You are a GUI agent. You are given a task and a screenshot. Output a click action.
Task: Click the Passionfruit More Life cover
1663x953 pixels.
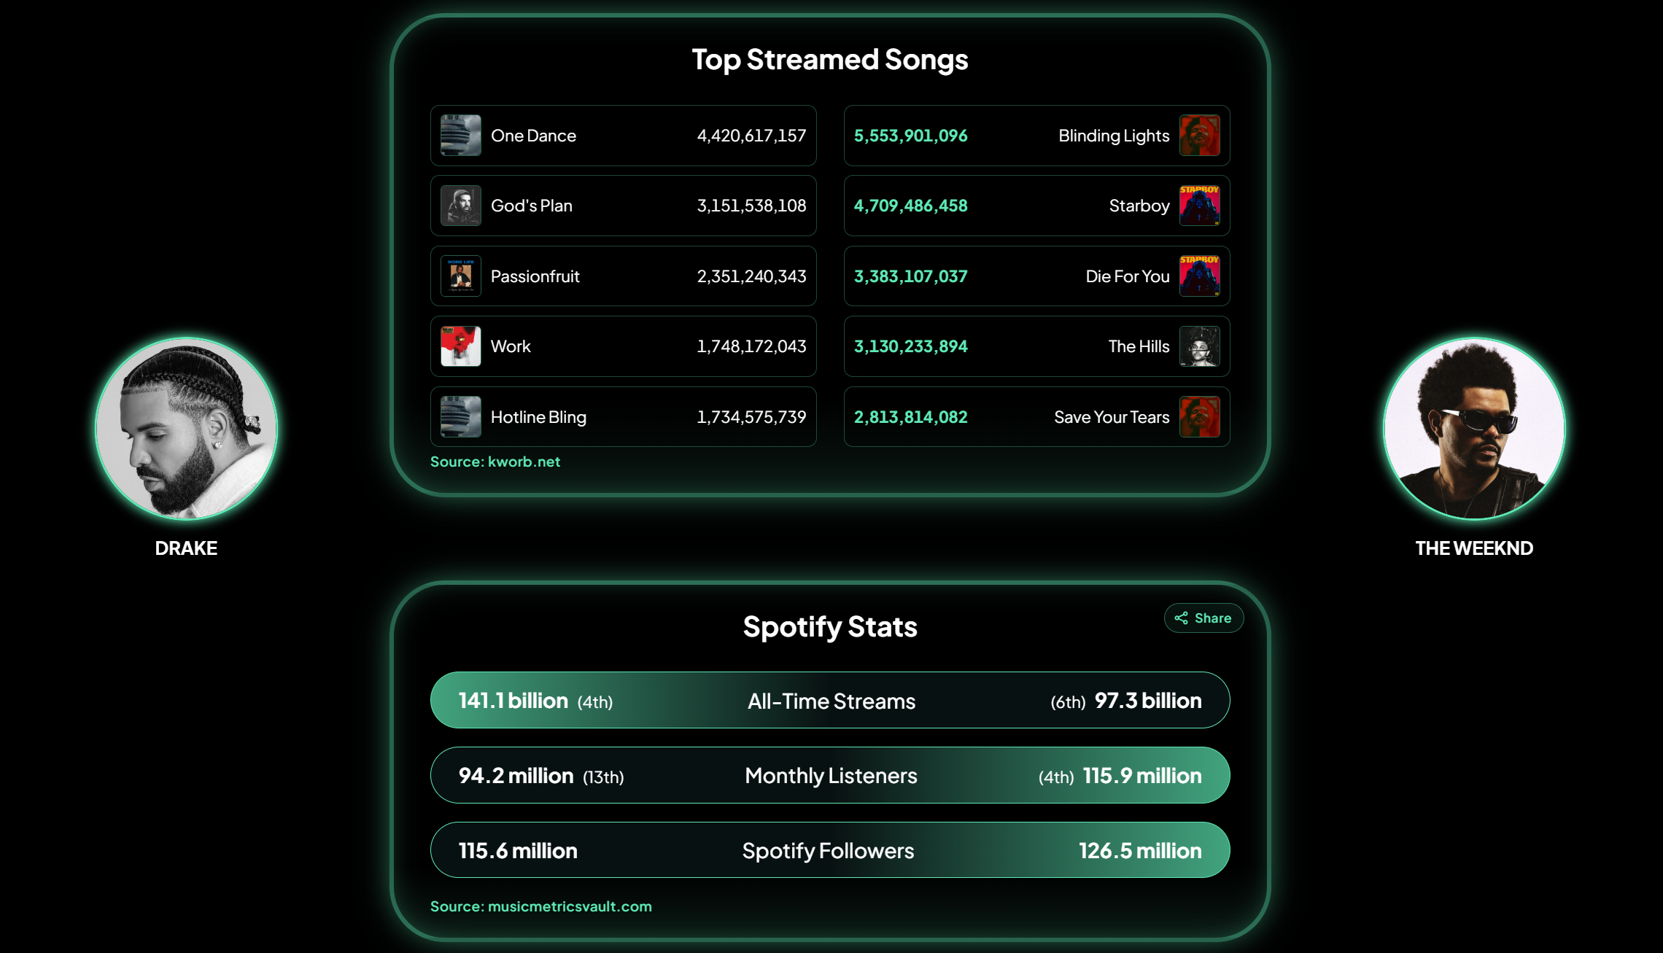[461, 276]
